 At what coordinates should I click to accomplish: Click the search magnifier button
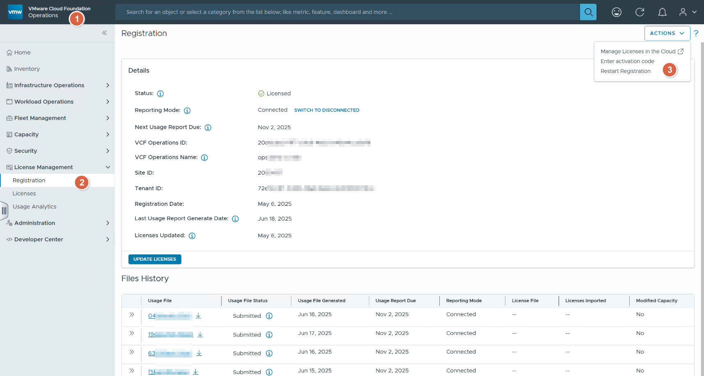coord(588,12)
